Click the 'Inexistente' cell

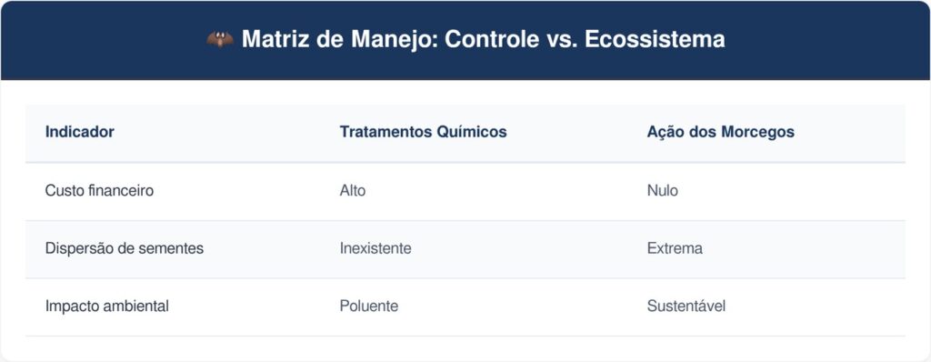375,248
